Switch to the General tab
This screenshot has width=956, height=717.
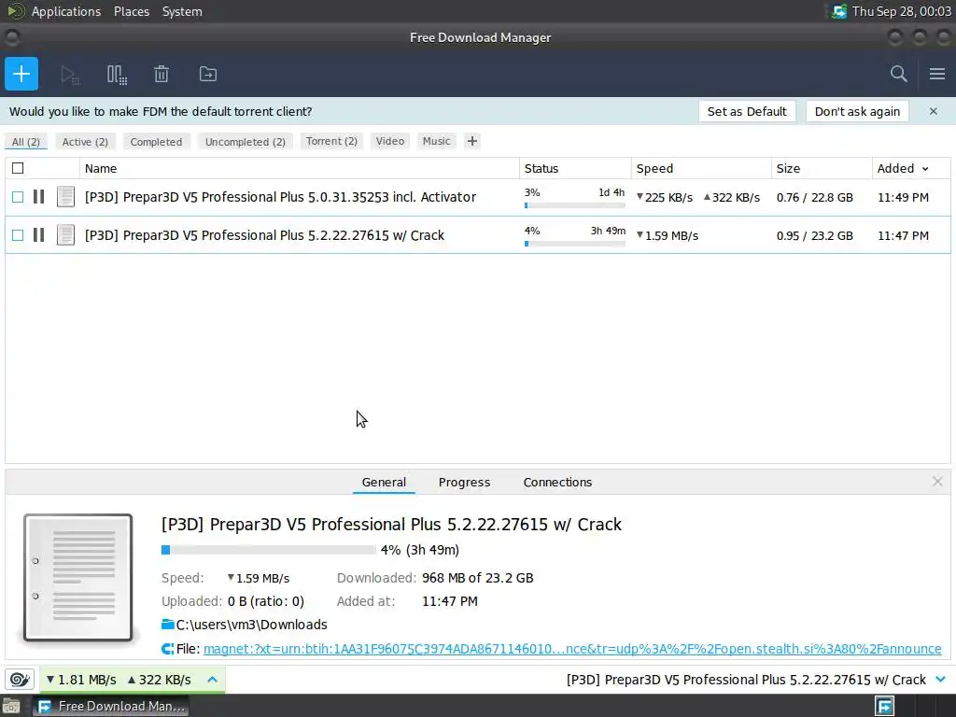[384, 483]
